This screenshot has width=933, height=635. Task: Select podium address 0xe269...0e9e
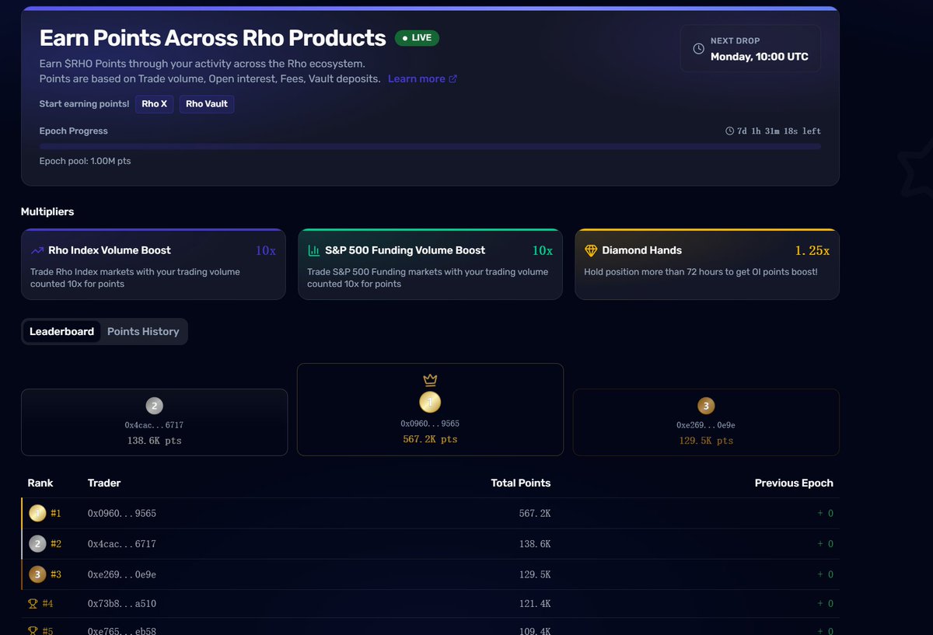click(706, 425)
